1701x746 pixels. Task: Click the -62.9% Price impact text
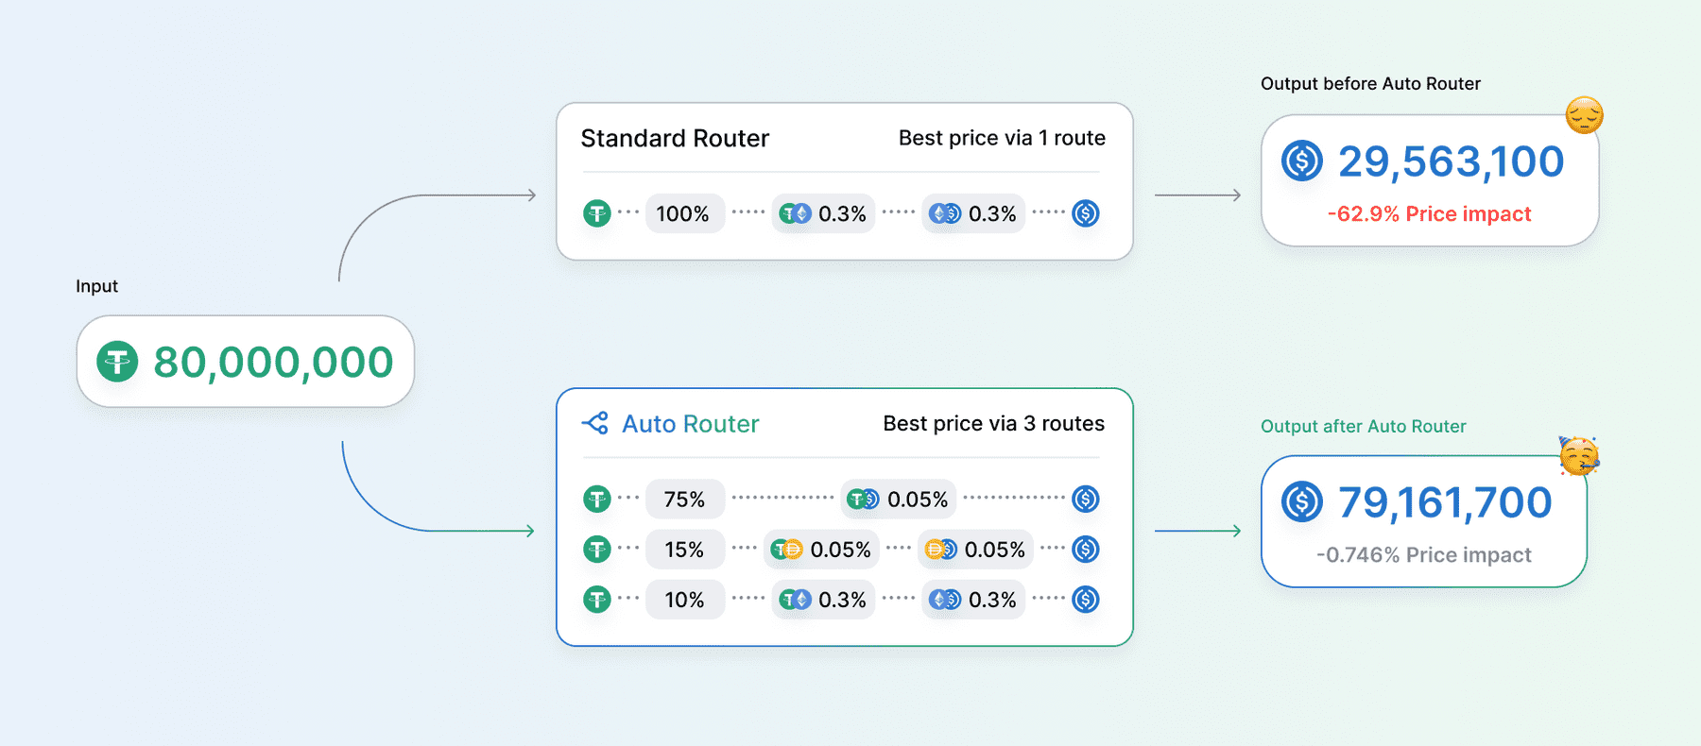[1429, 213]
